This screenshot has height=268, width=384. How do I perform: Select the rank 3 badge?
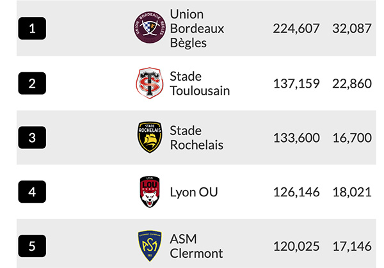click(32, 138)
